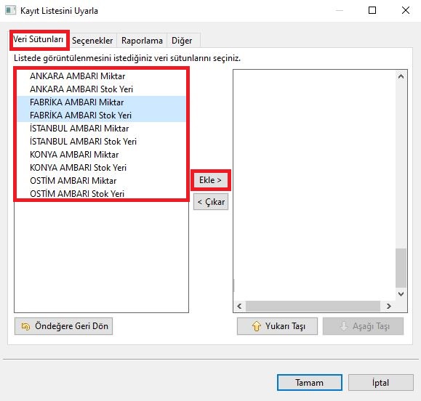Image resolution: width=421 pixels, height=401 pixels.
Task: Add selected columns with Ekle button
Action: pos(211,180)
